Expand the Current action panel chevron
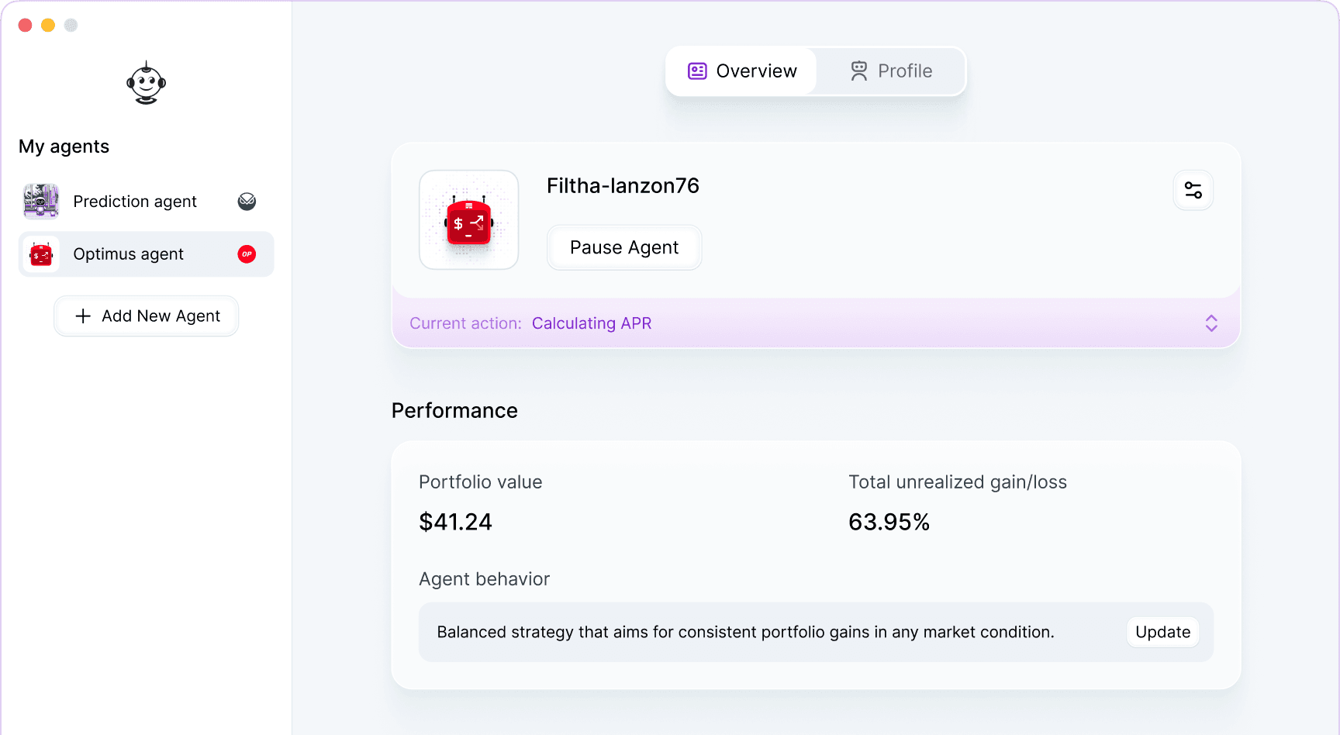Viewport: 1340px width, 735px height. point(1210,323)
